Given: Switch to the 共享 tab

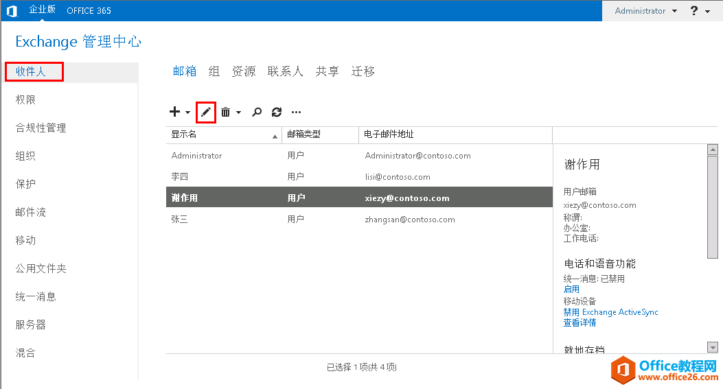Looking at the screenshot, I should click(327, 71).
